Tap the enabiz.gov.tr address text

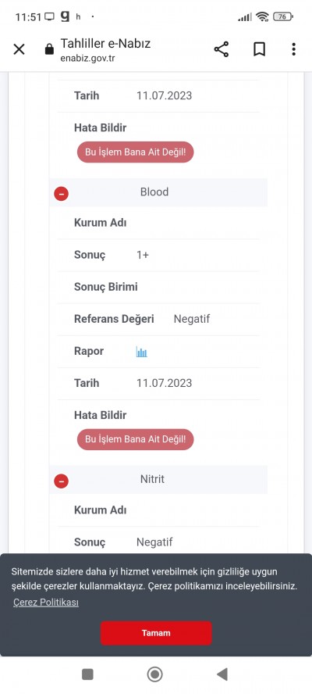(87, 58)
